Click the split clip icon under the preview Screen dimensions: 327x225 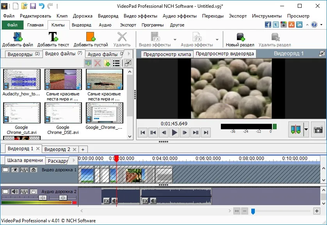click(295, 130)
